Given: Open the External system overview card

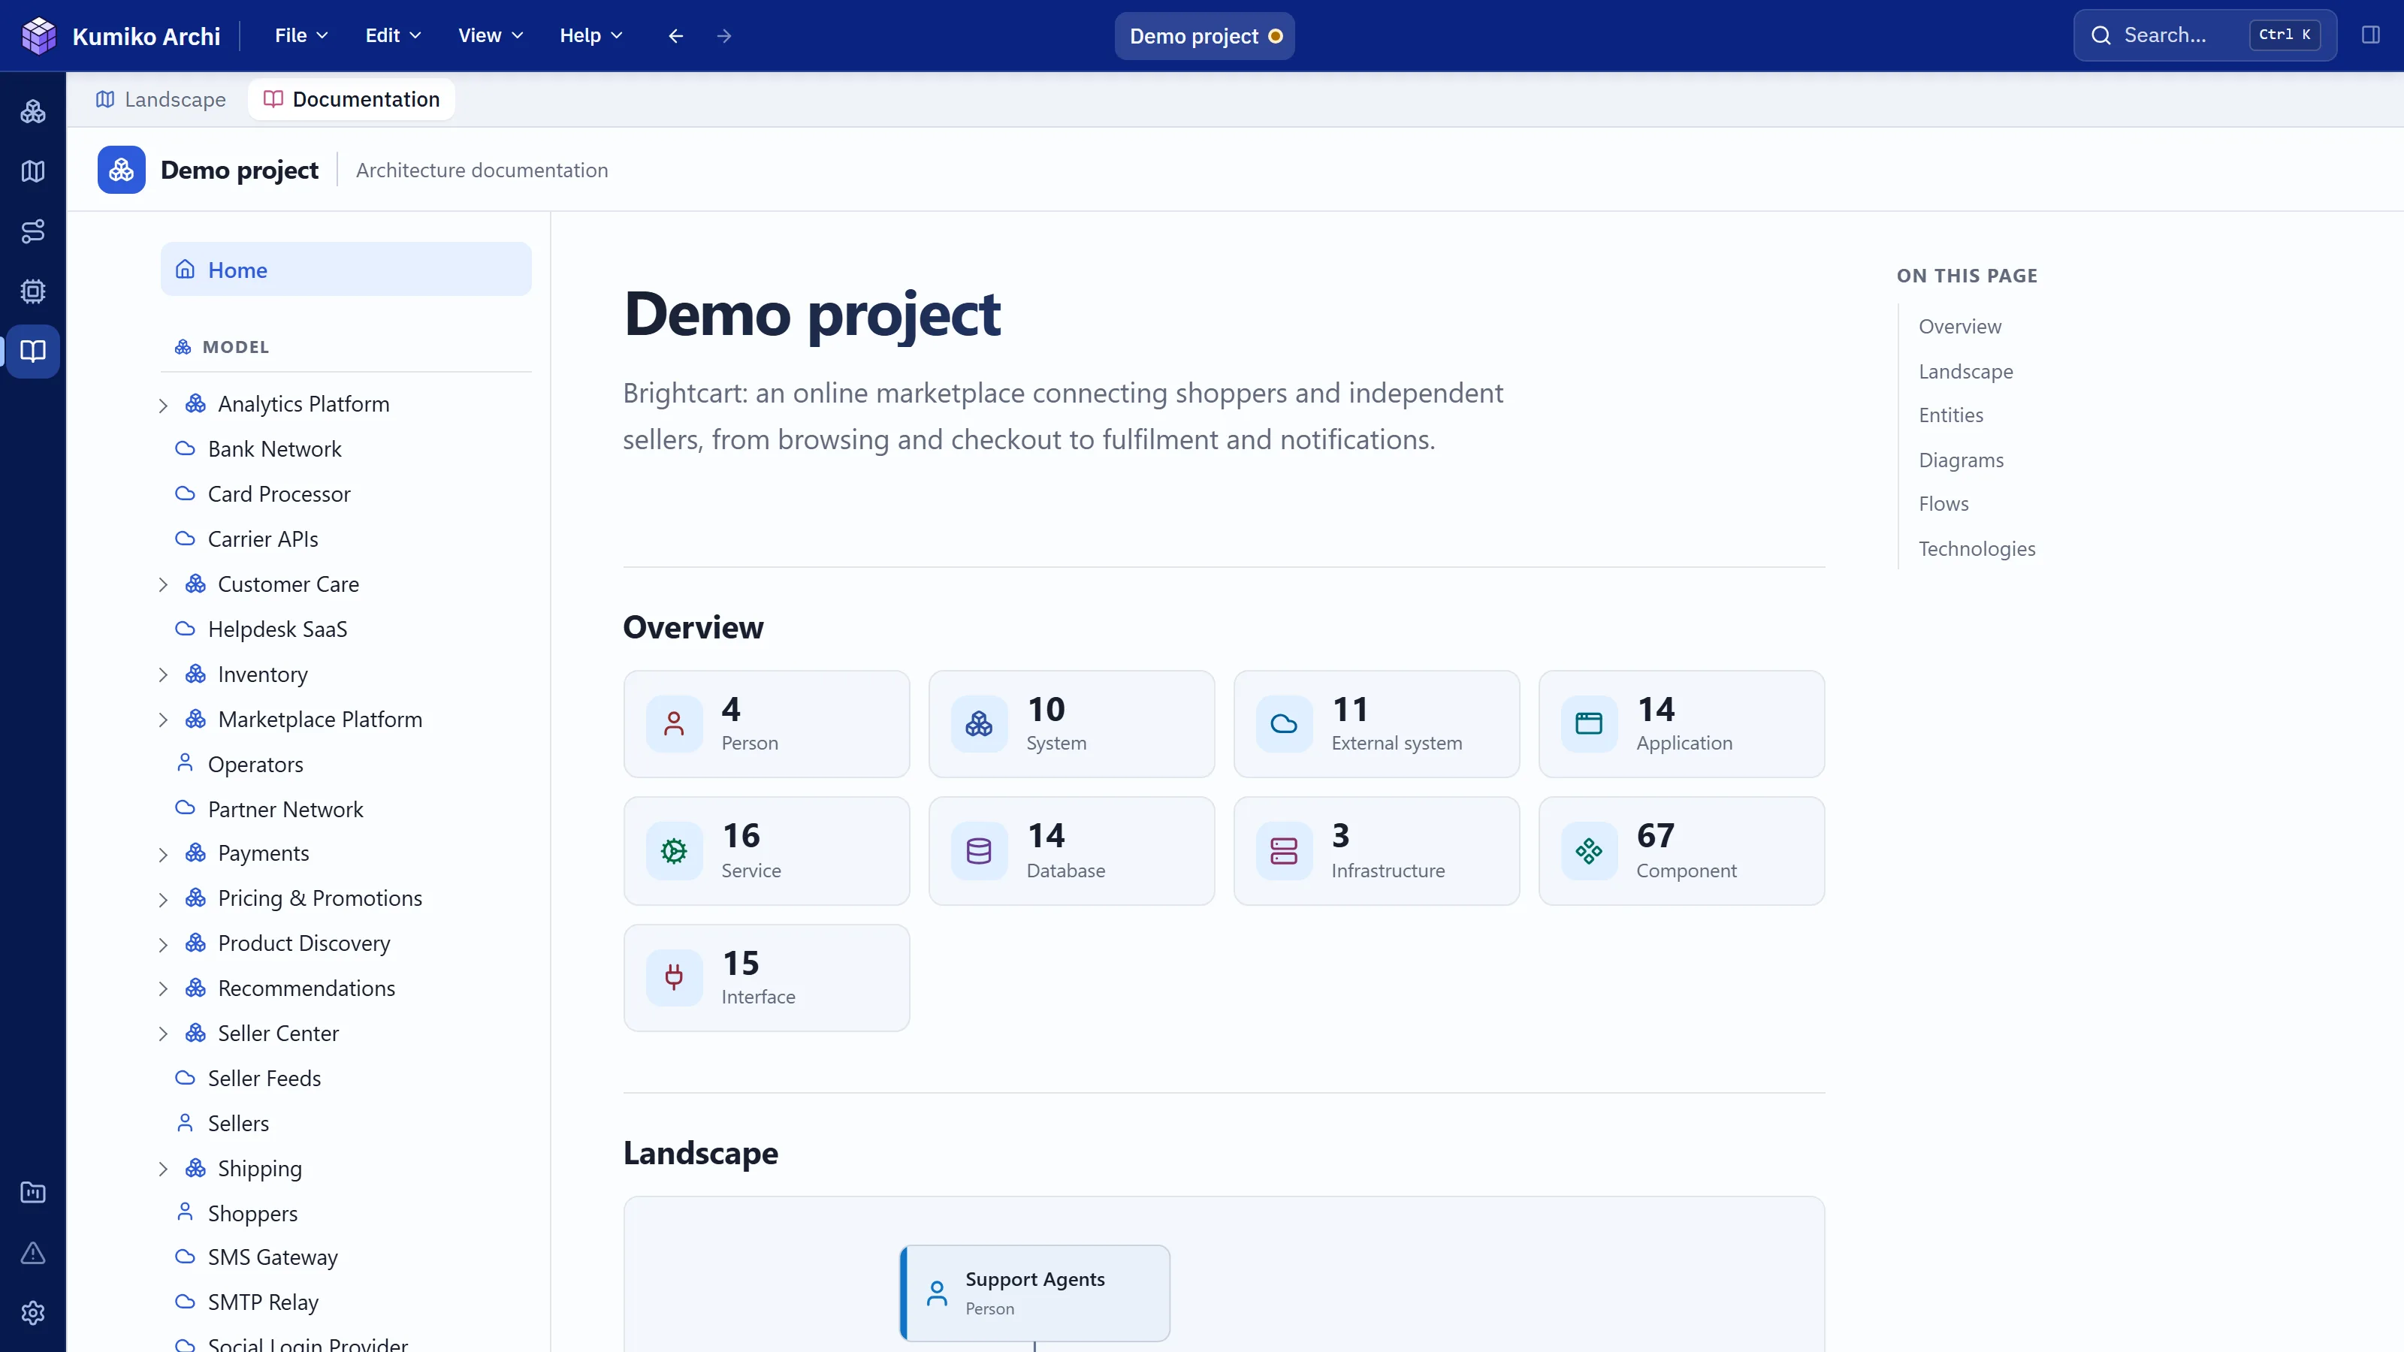Looking at the screenshot, I should [x=1376, y=723].
